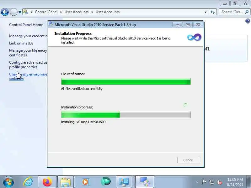251x188 pixels.
Task: Click the network status tray icon
Action: 212,182
